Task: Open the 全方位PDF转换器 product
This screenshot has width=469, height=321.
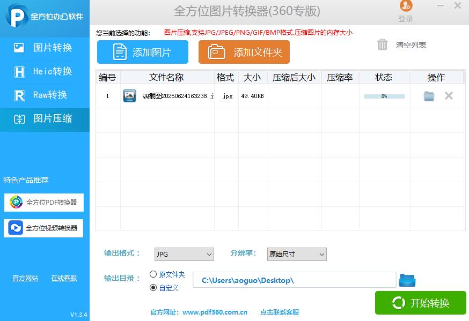Action: coord(44,202)
